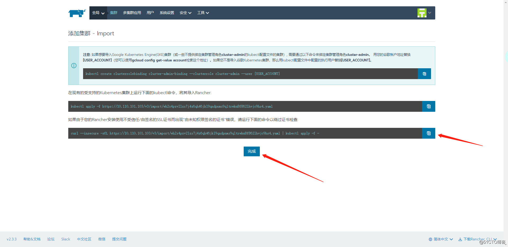Click the v2.3.3 version link
This screenshot has height=247, width=508.
click(x=12, y=239)
